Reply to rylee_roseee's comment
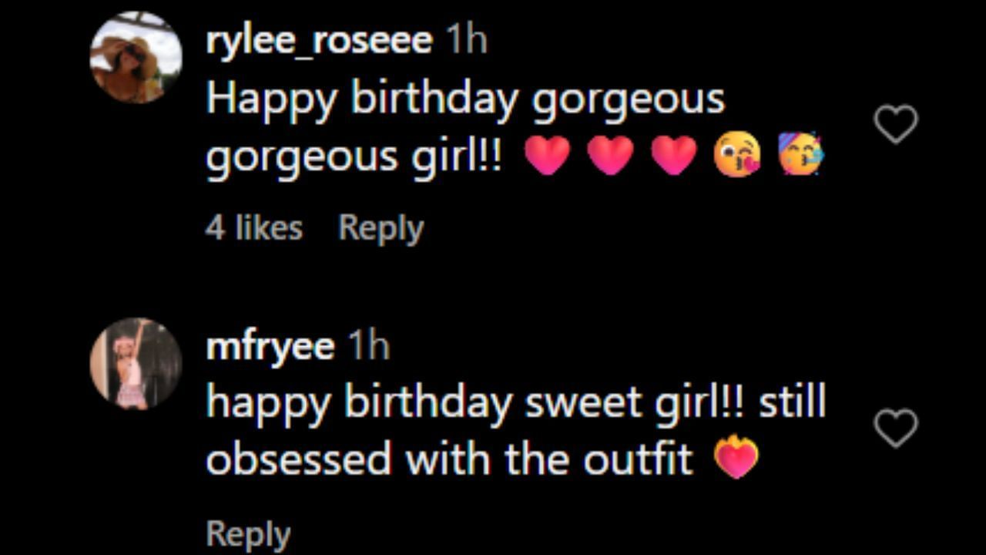Image resolution: width=986 pixels, height=555 pixels. (381, 228)
